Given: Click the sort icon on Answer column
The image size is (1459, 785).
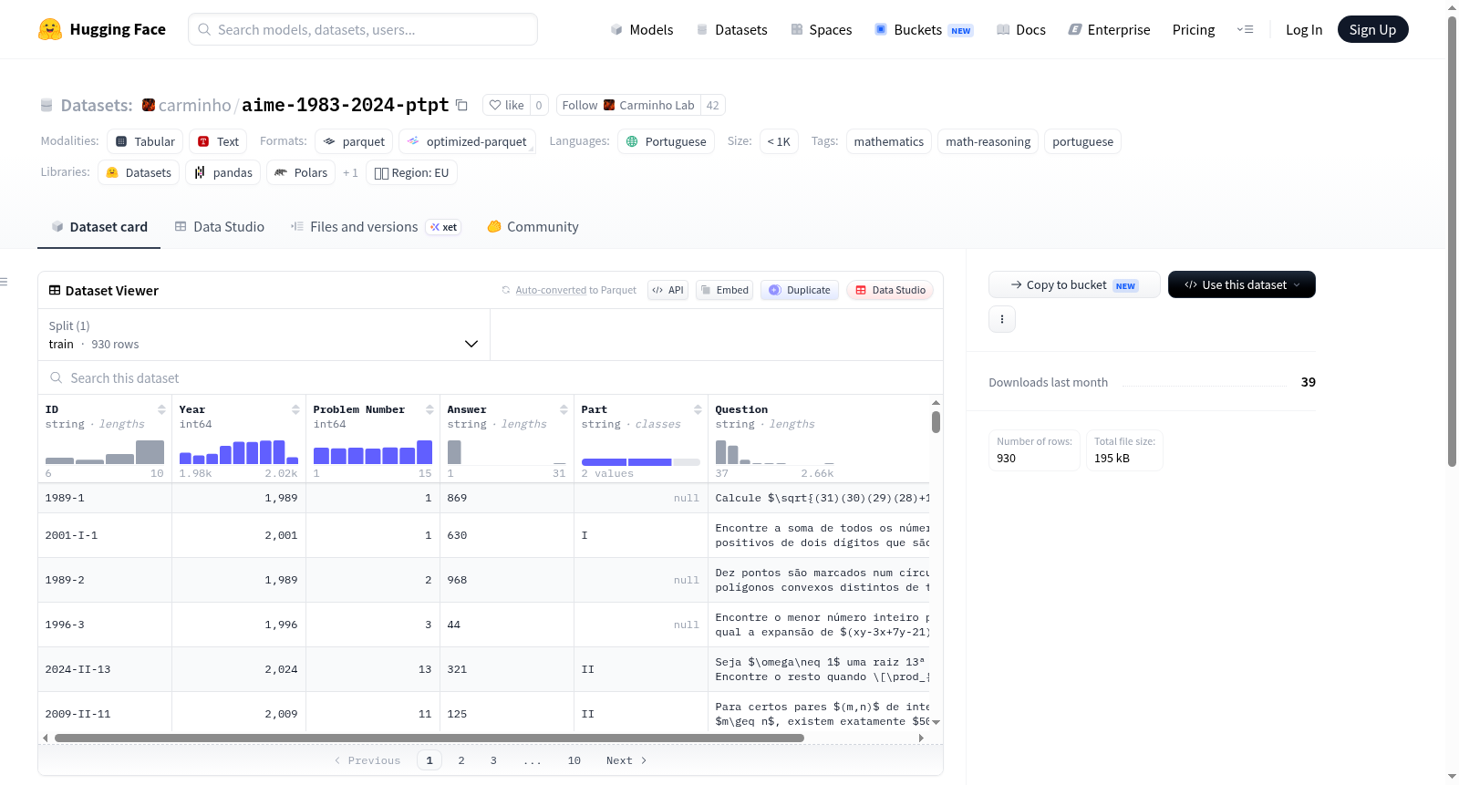Looking at the screenshot, I should (x=564, y=409).
